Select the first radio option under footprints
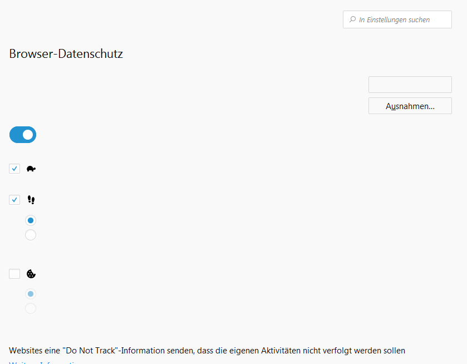 point(31,220)
